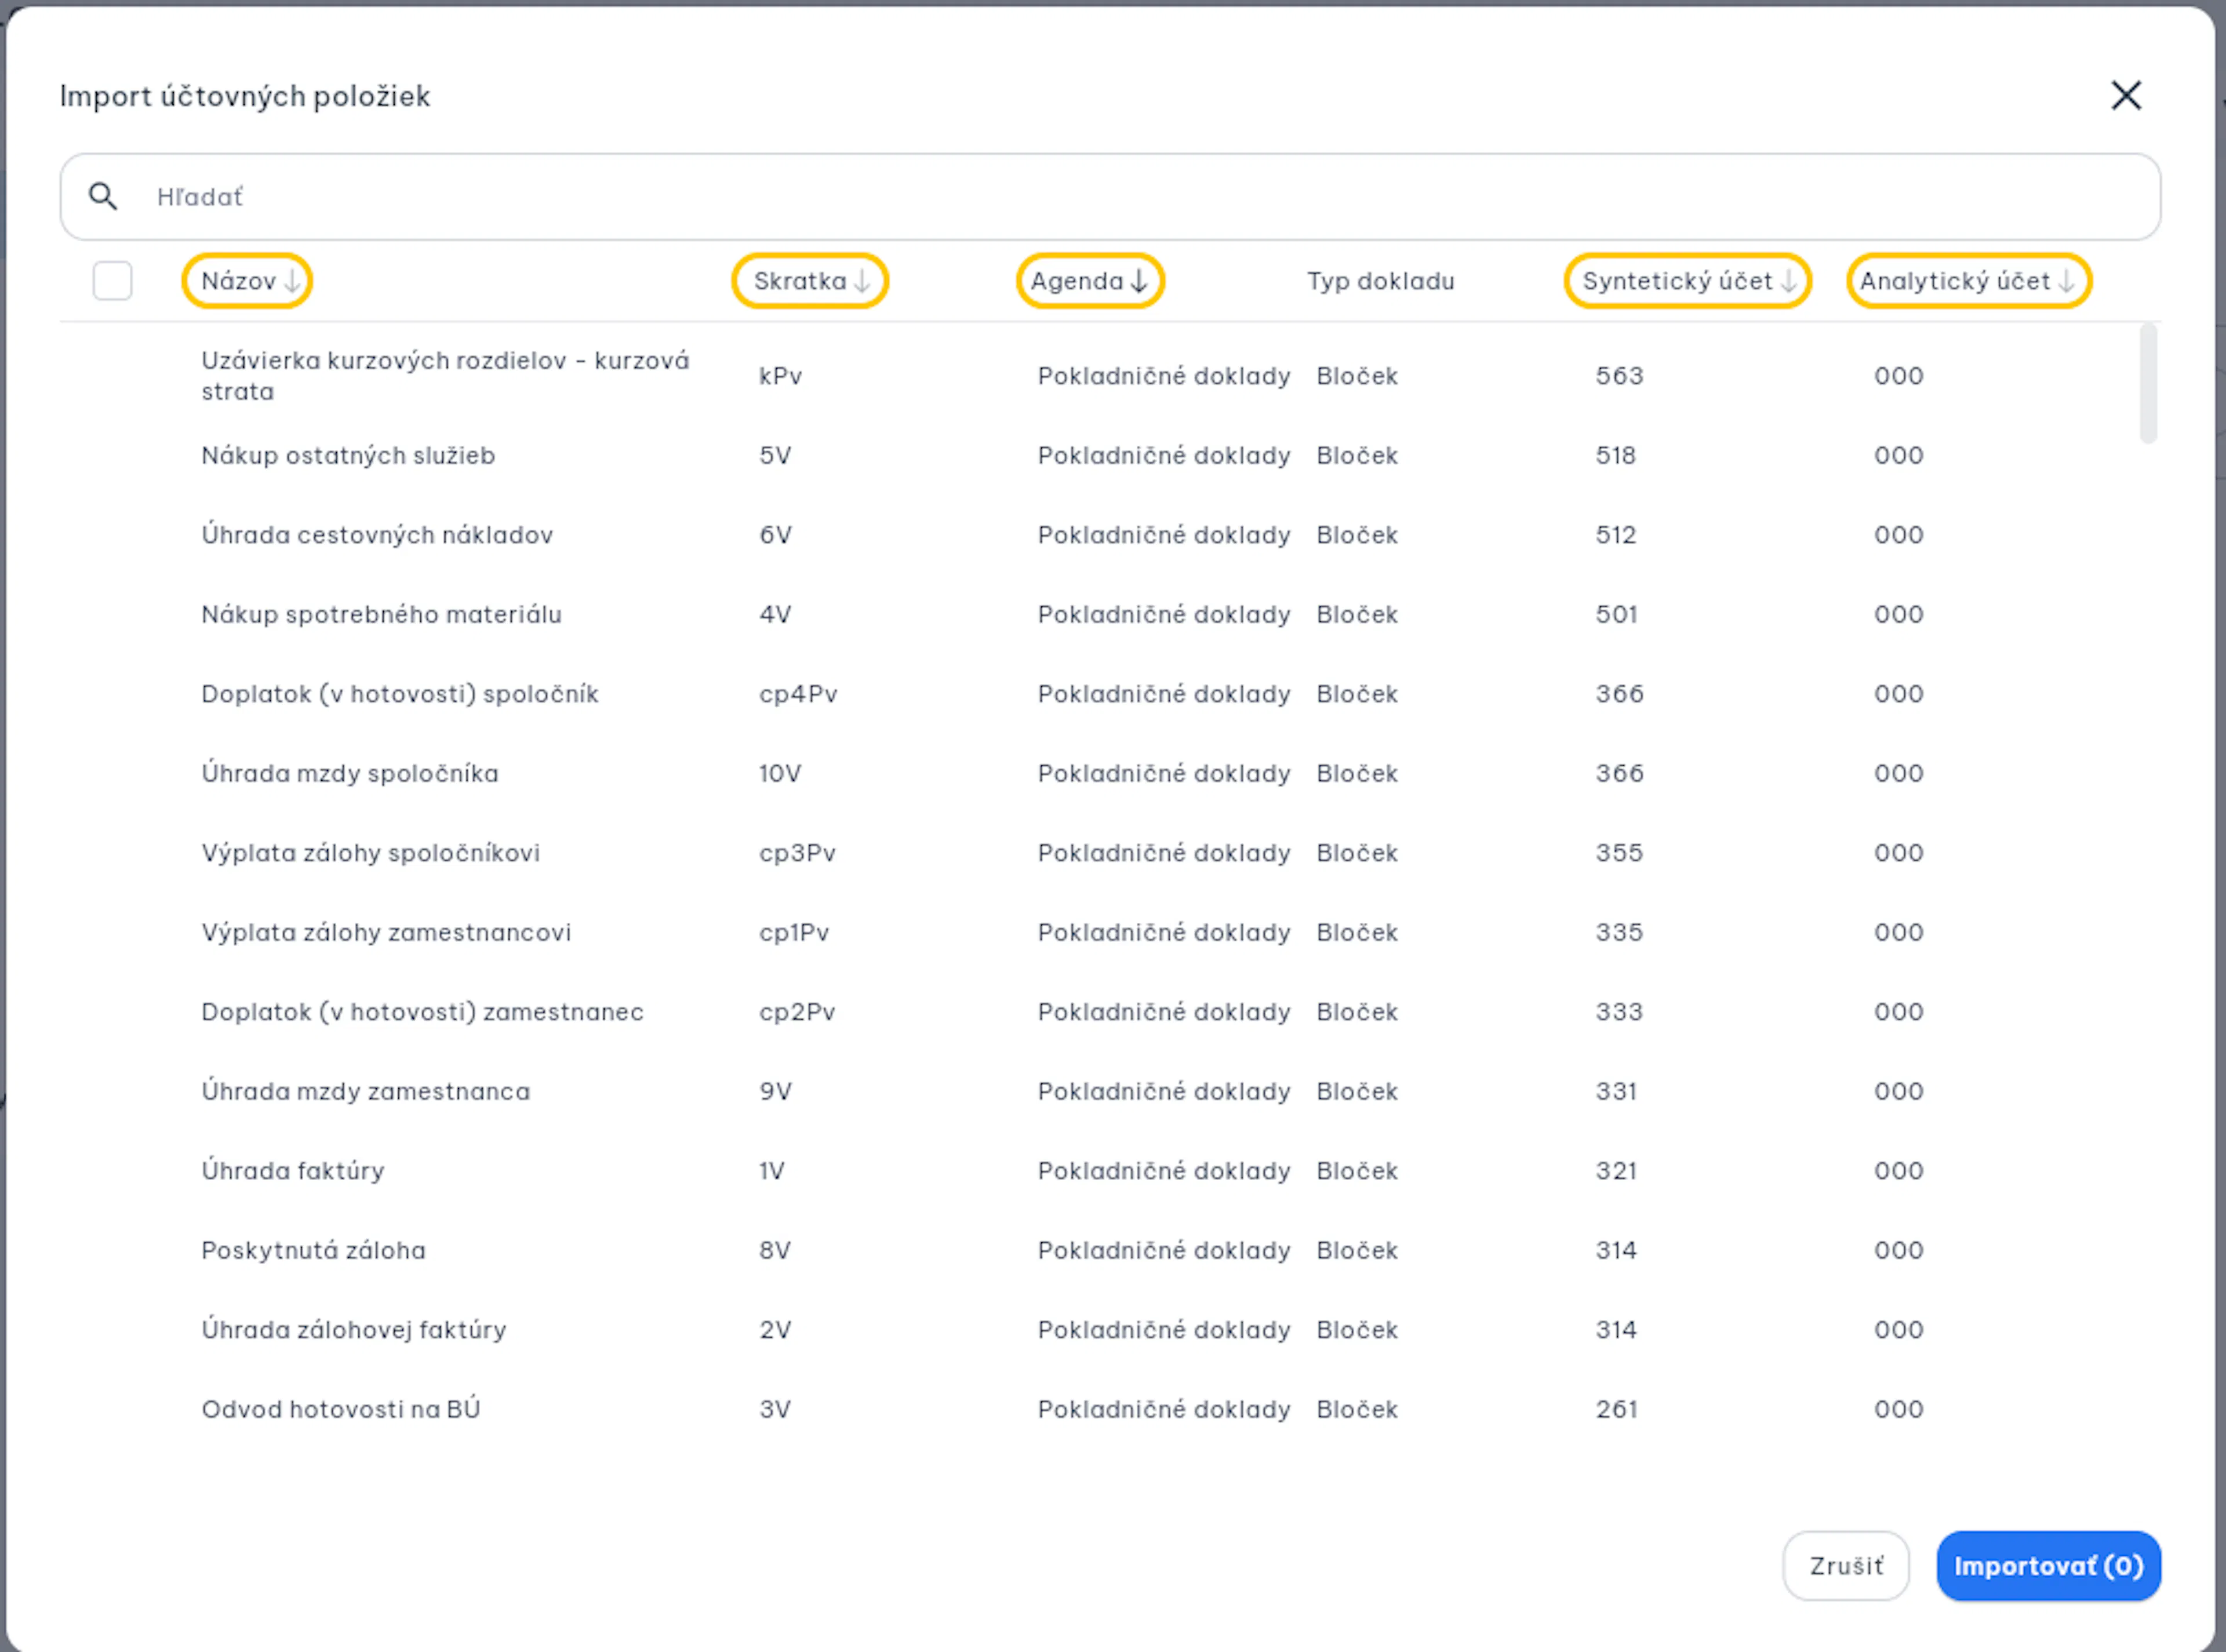
Task: Click the 6V abbreviation cell
Action: (775, 535)
